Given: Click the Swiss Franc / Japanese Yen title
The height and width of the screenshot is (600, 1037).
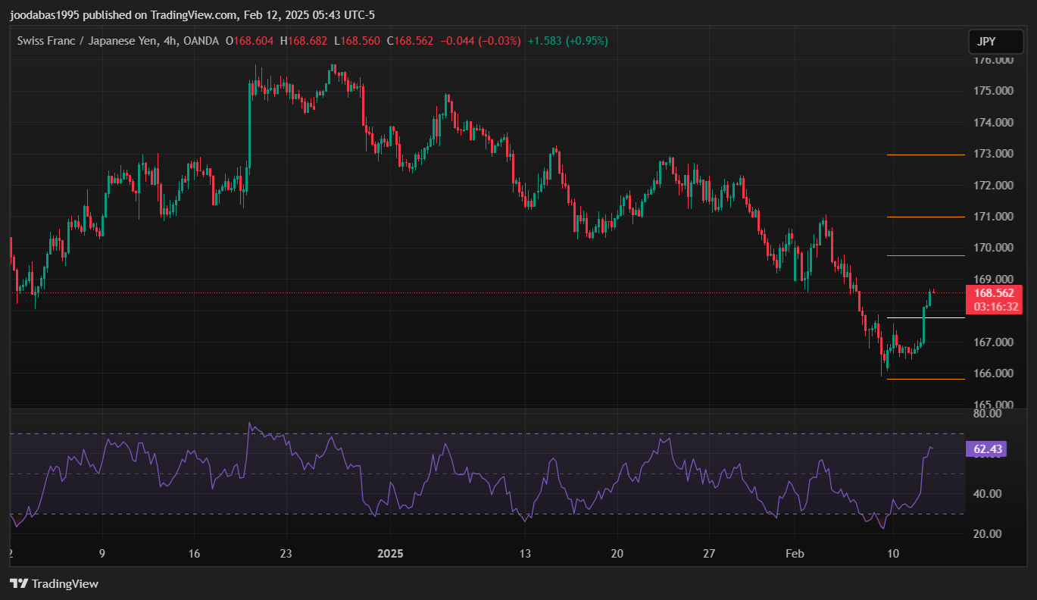Looking at the screenshot, I should 88,41.
